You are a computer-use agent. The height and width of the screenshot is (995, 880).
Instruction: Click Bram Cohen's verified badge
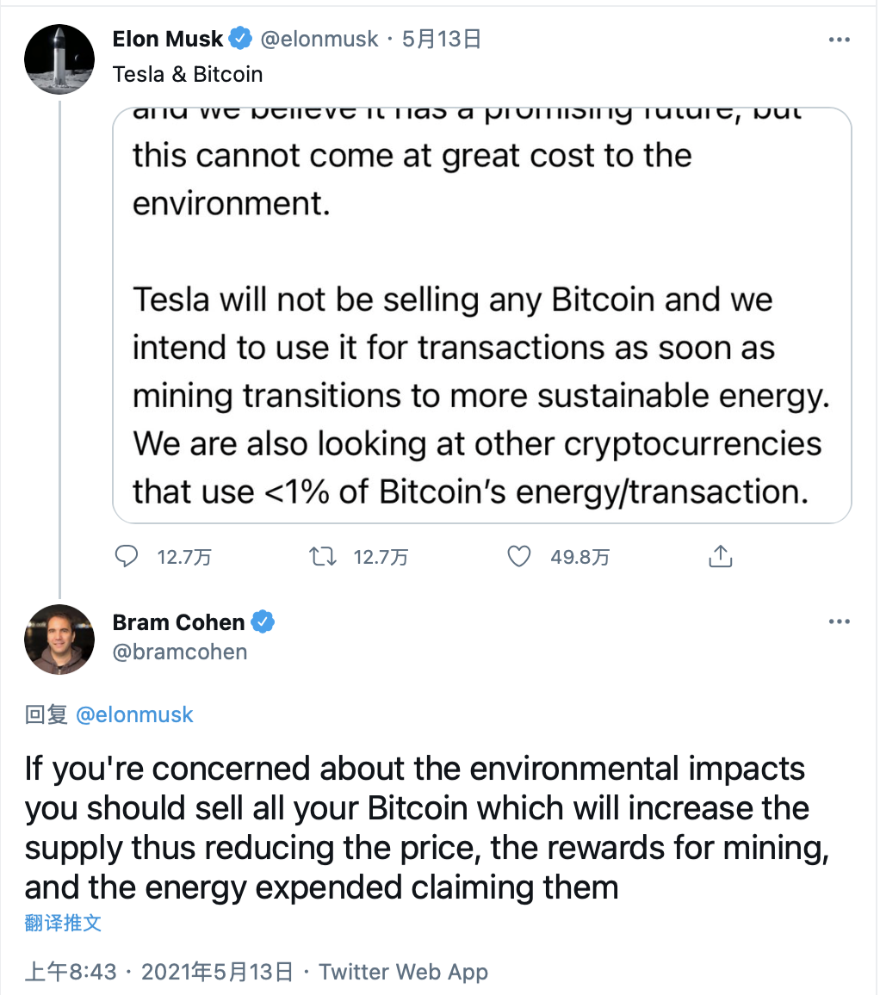tap(262, 621)
